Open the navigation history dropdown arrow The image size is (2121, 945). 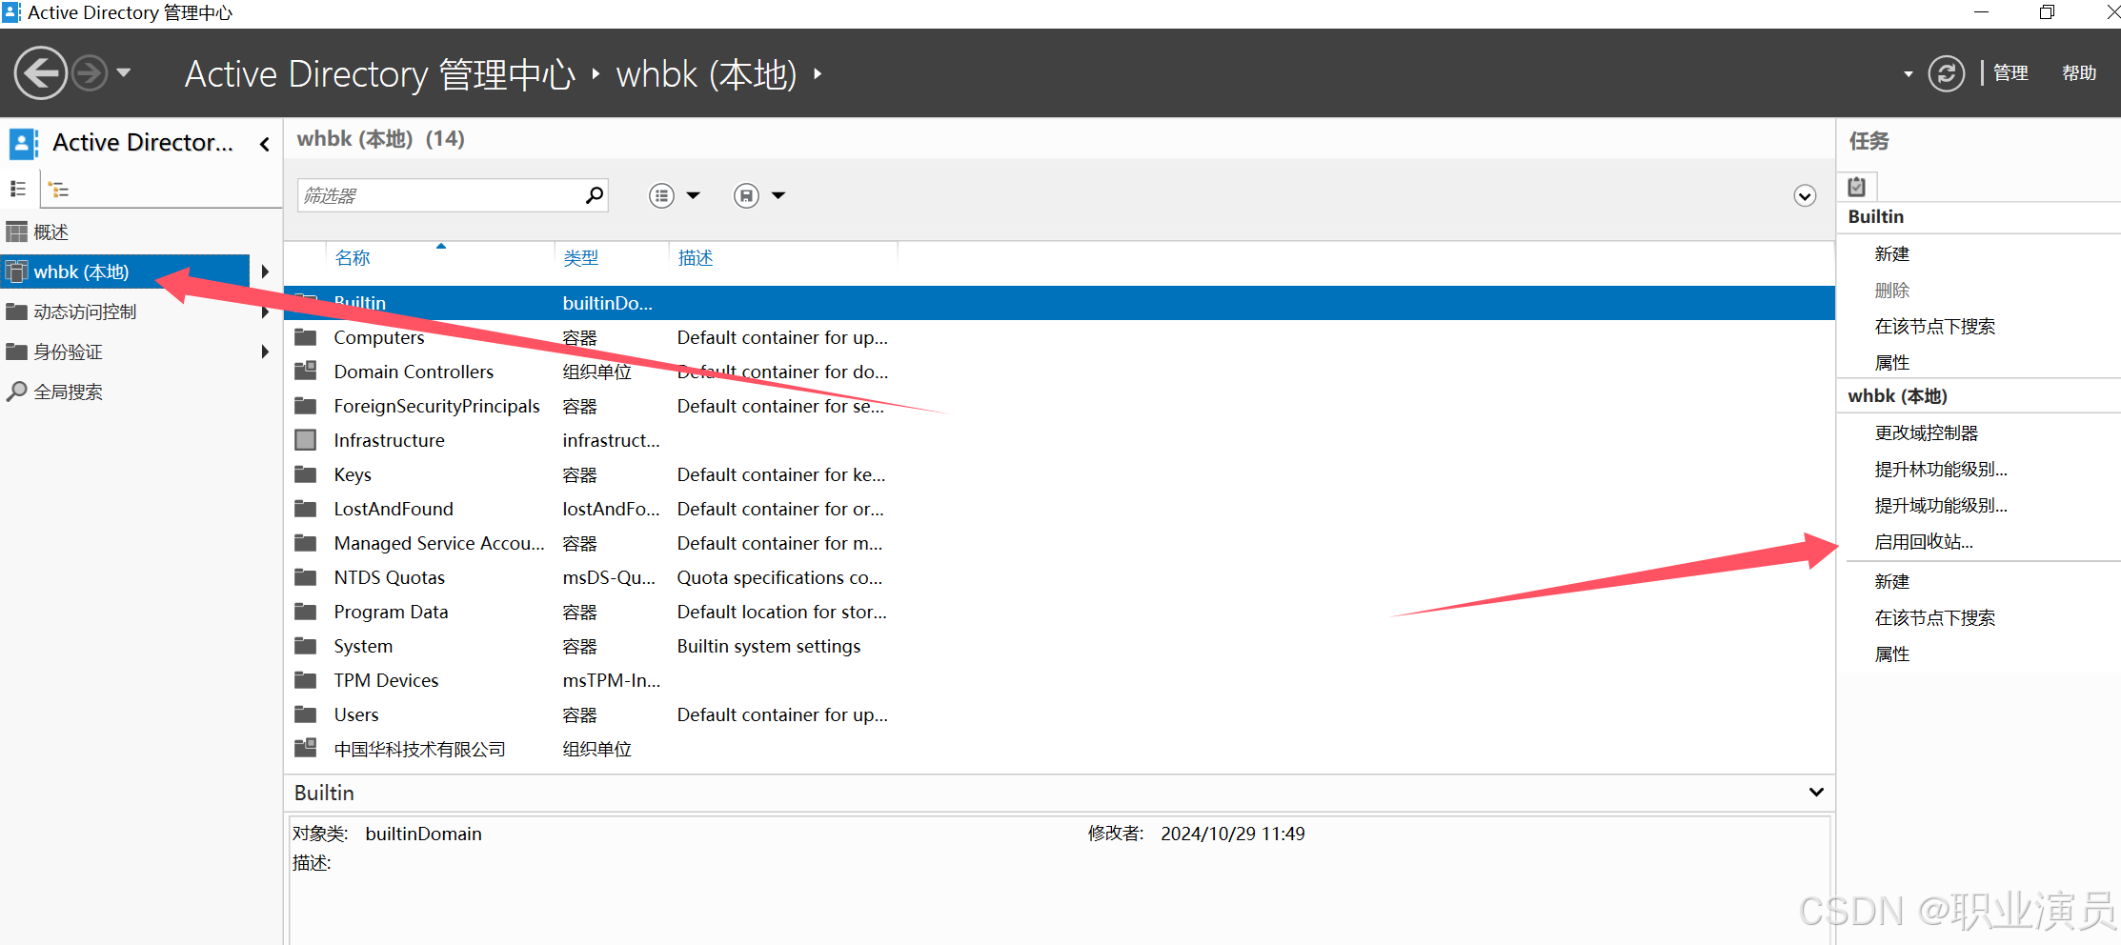(x=124, y=72)
